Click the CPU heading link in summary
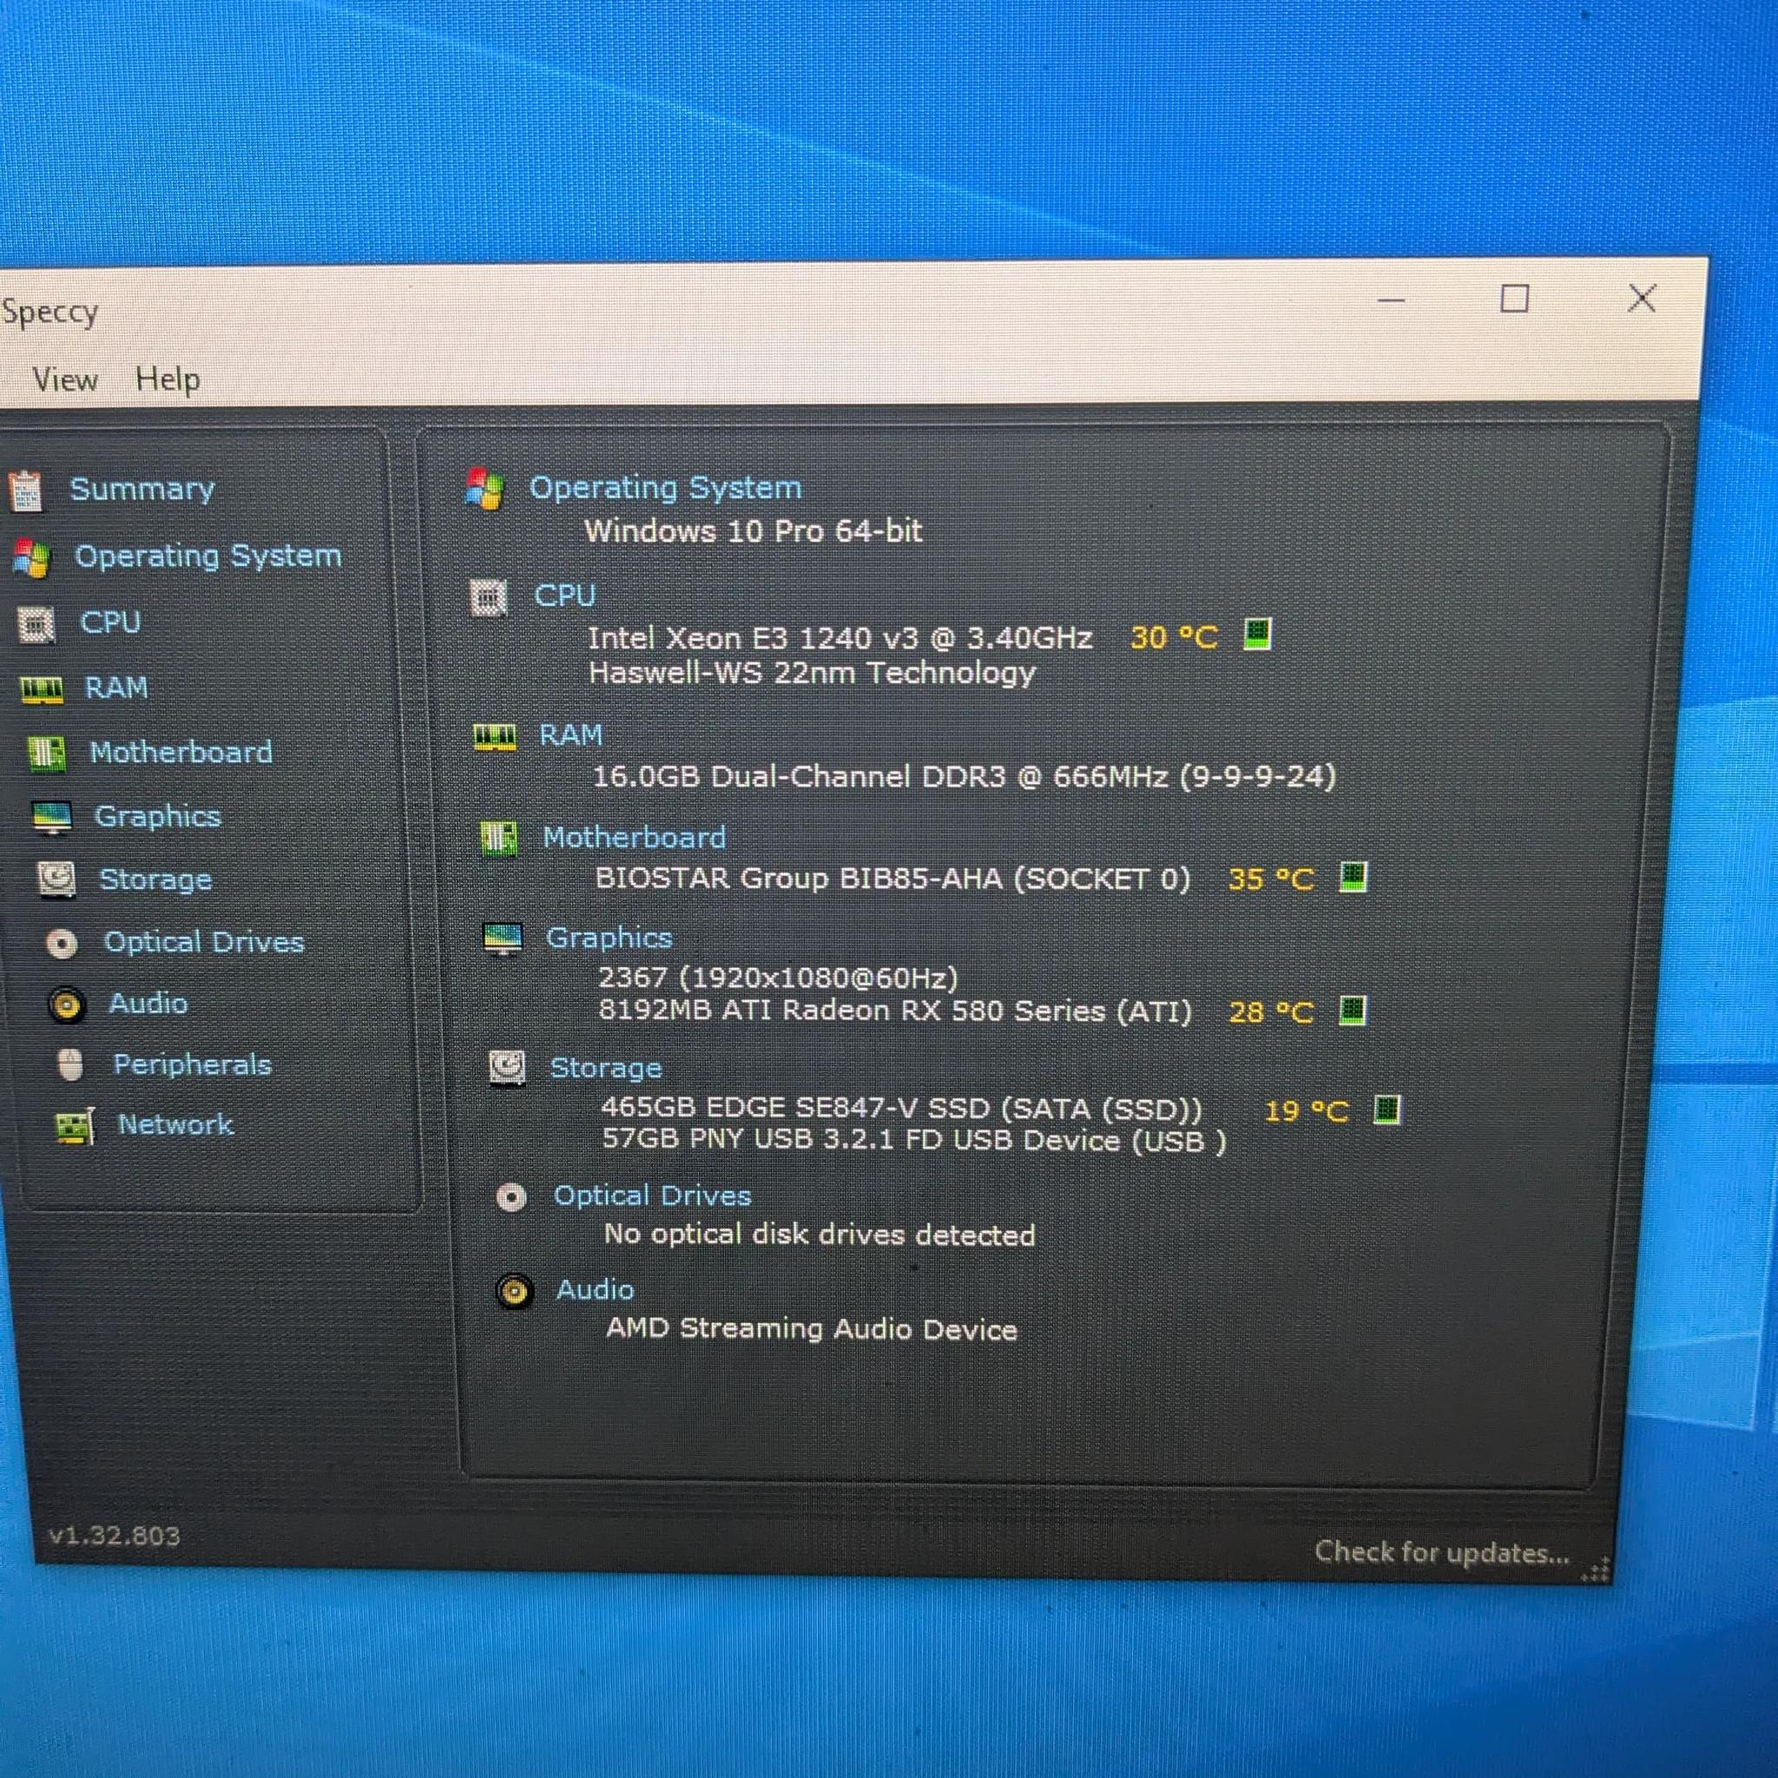 click(x=565, y=596)
